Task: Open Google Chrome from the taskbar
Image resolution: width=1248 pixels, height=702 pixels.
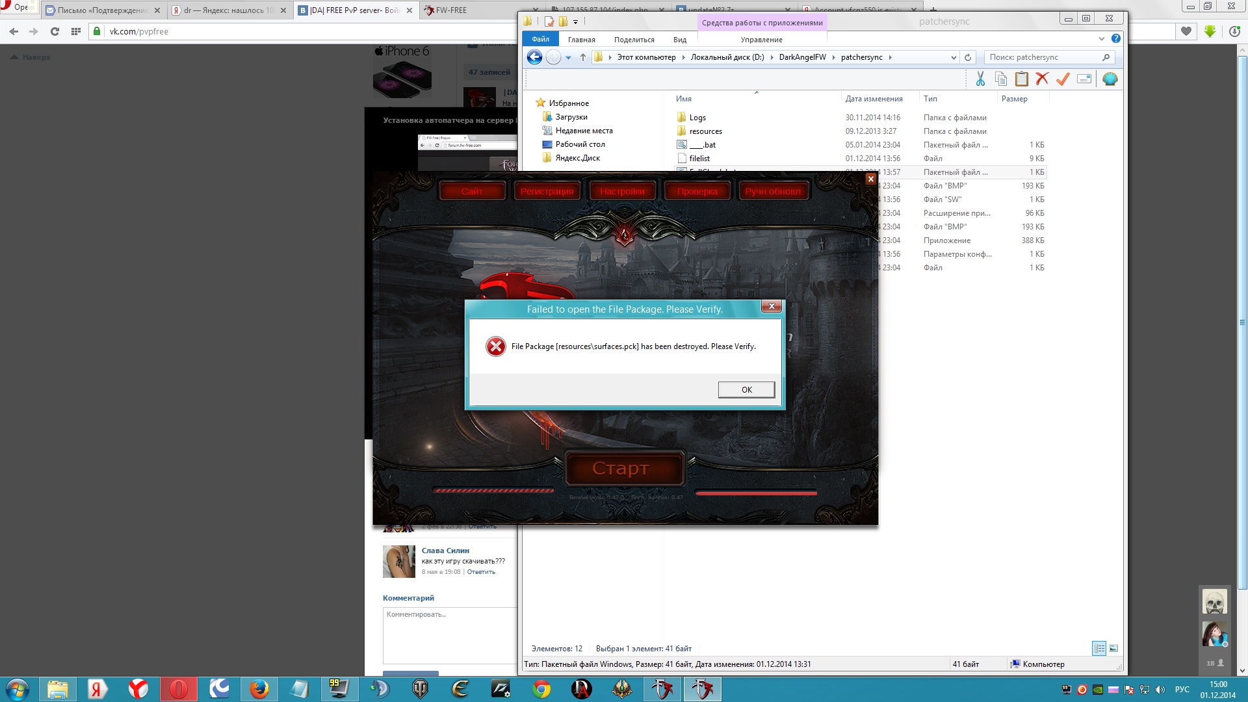Action: tap(541, 689)
